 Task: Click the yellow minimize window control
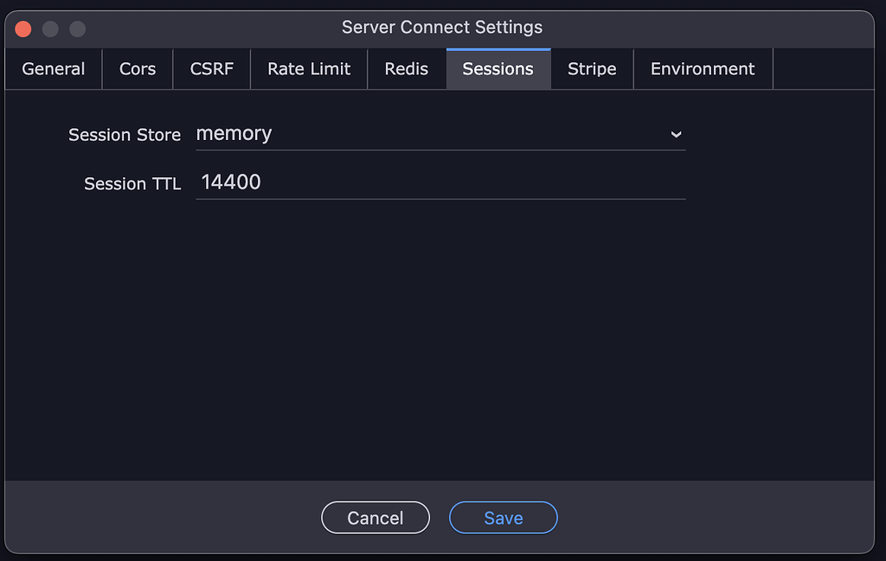[x=49, y=28]
